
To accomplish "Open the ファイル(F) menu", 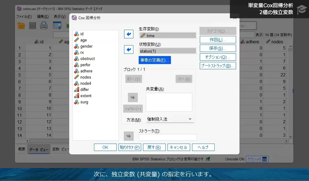I will click(24, 17).
